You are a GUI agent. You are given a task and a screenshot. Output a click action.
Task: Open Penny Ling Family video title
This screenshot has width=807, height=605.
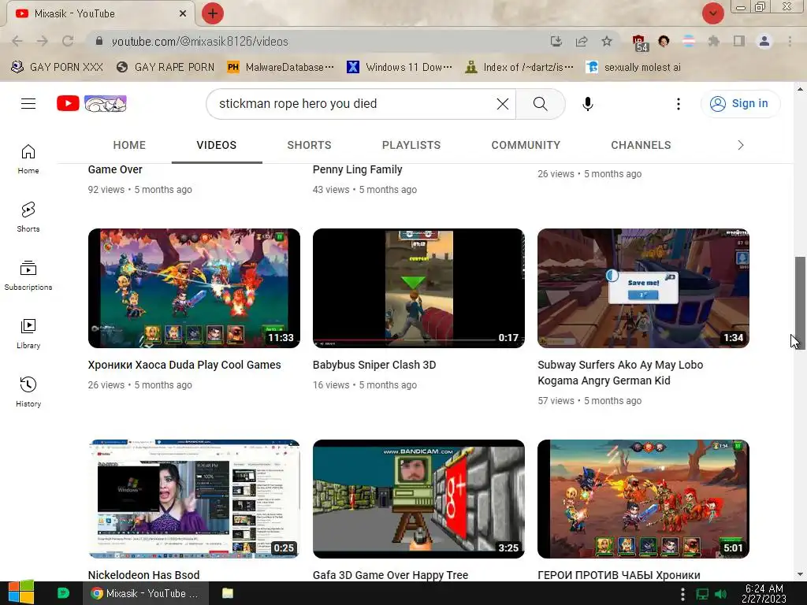pyautogui.click(x=357, y=170)
